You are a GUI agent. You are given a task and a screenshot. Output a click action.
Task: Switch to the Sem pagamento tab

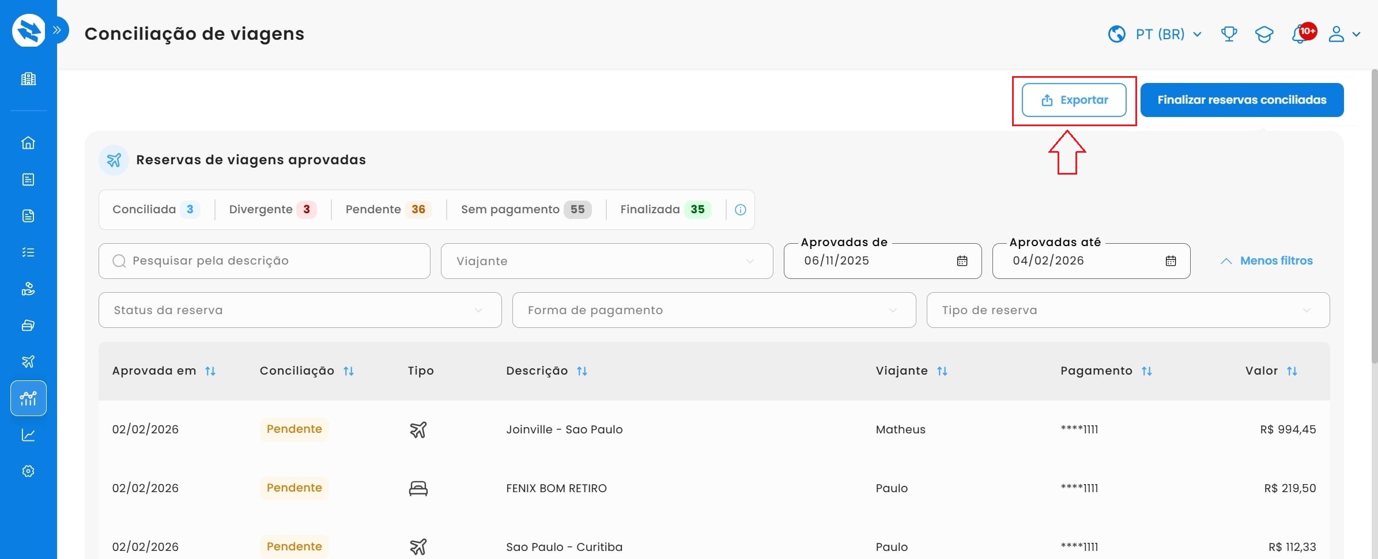pyautogui.click(x=526, y=210)
